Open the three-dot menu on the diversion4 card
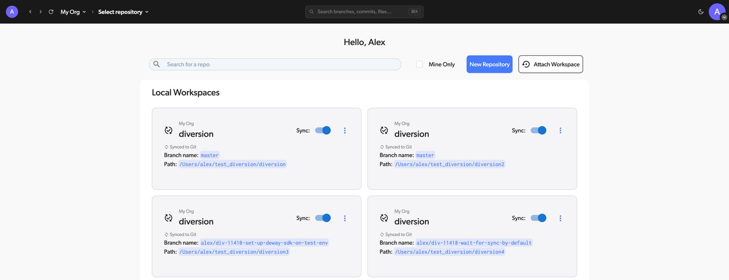This screenshot has width=729, height=280. [560, 218]
